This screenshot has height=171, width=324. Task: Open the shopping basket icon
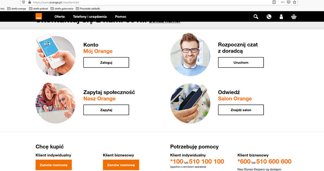[x=294, y=17]
